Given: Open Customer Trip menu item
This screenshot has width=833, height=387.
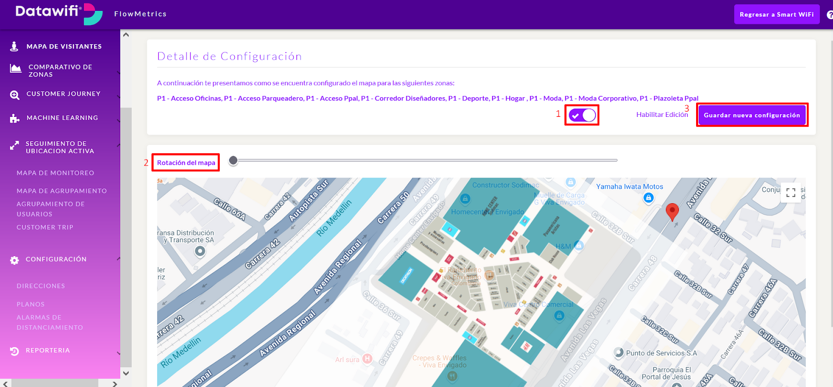Looking at the screenshot, I should click(45, 228).
